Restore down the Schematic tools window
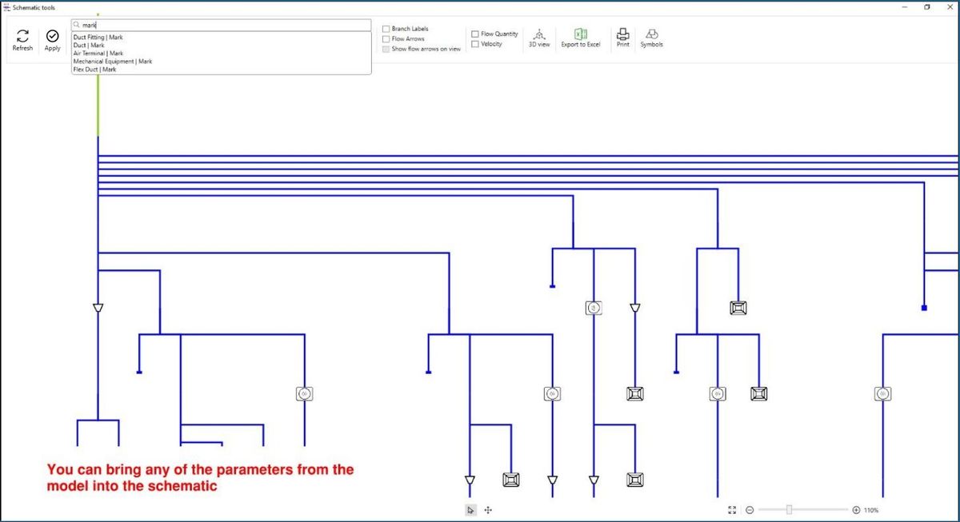Image resolution: width=960 pixels, height=522 pixels. [x=927, y=6]
